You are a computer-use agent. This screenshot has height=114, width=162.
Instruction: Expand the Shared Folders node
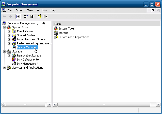[9, 35]
